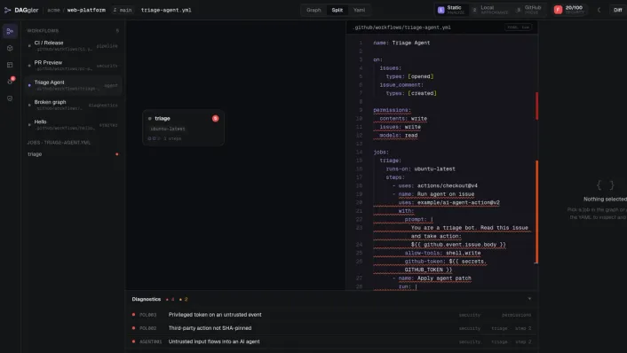Switch to the Graph view tab
627x353 pixels.
point(313,10)
